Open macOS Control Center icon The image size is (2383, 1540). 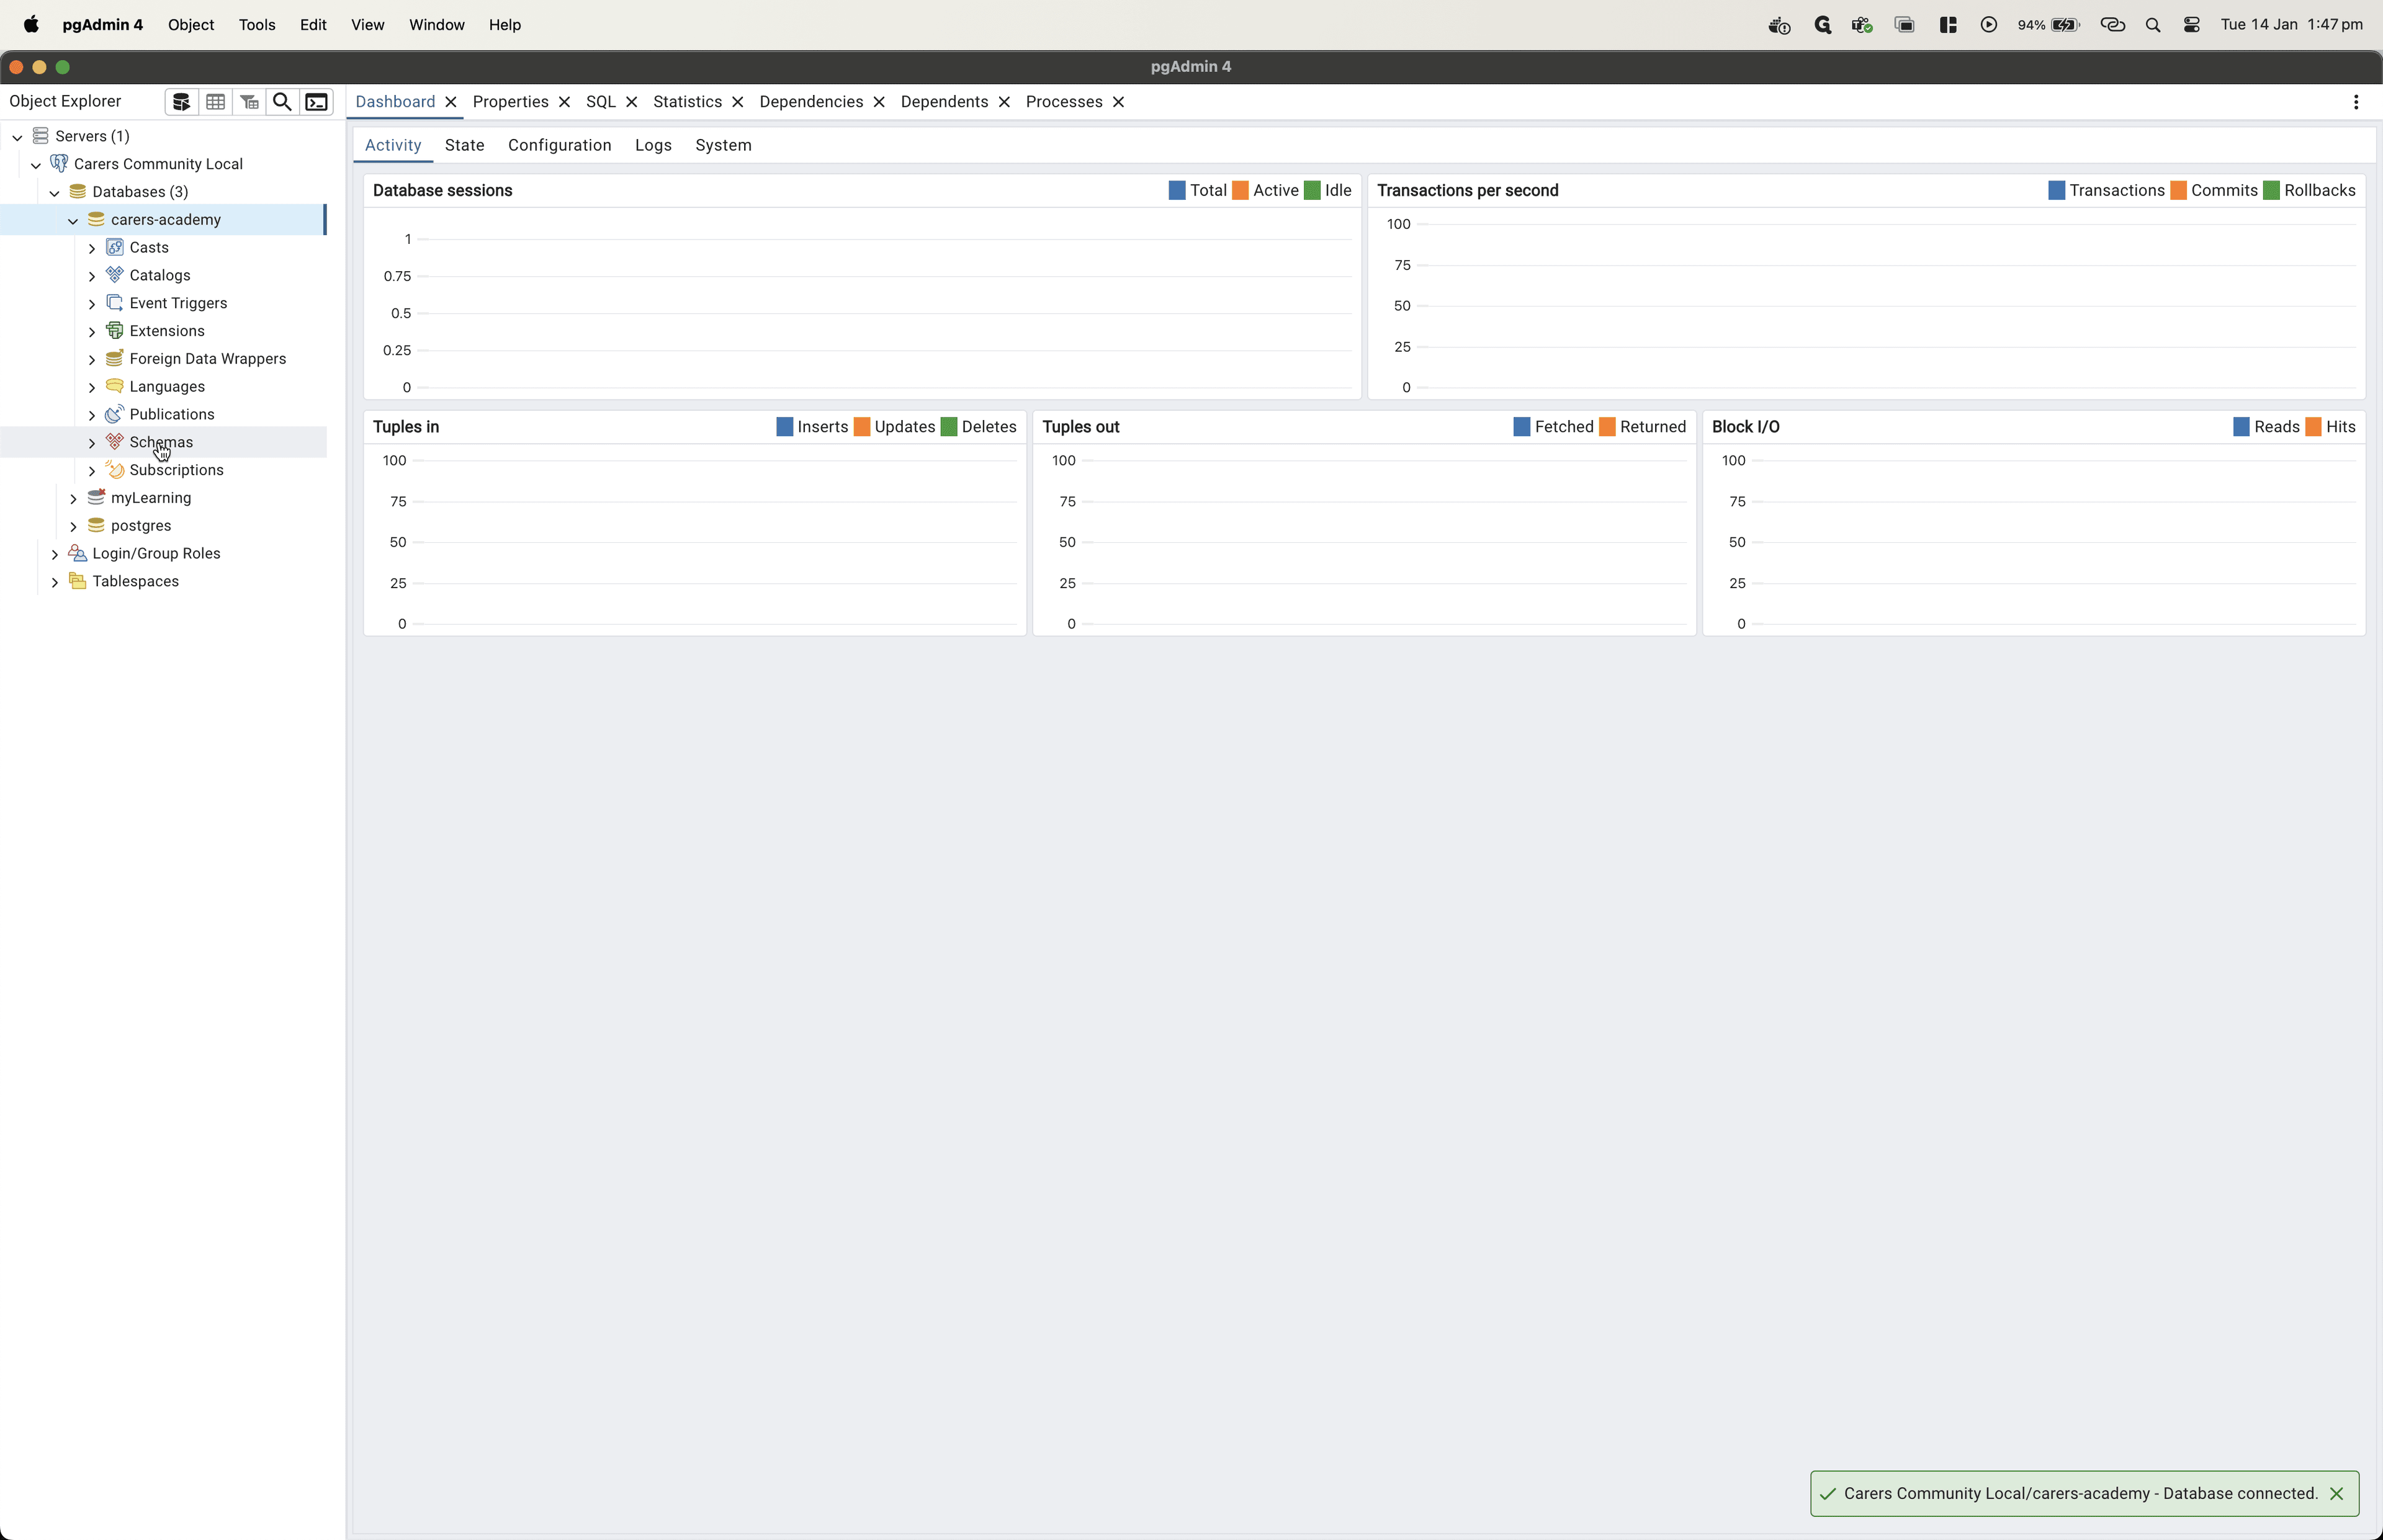(2191, 25)
